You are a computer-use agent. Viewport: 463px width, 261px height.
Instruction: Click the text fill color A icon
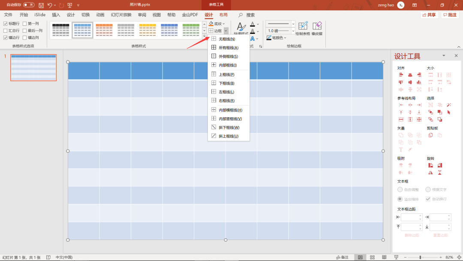[253, 24]
